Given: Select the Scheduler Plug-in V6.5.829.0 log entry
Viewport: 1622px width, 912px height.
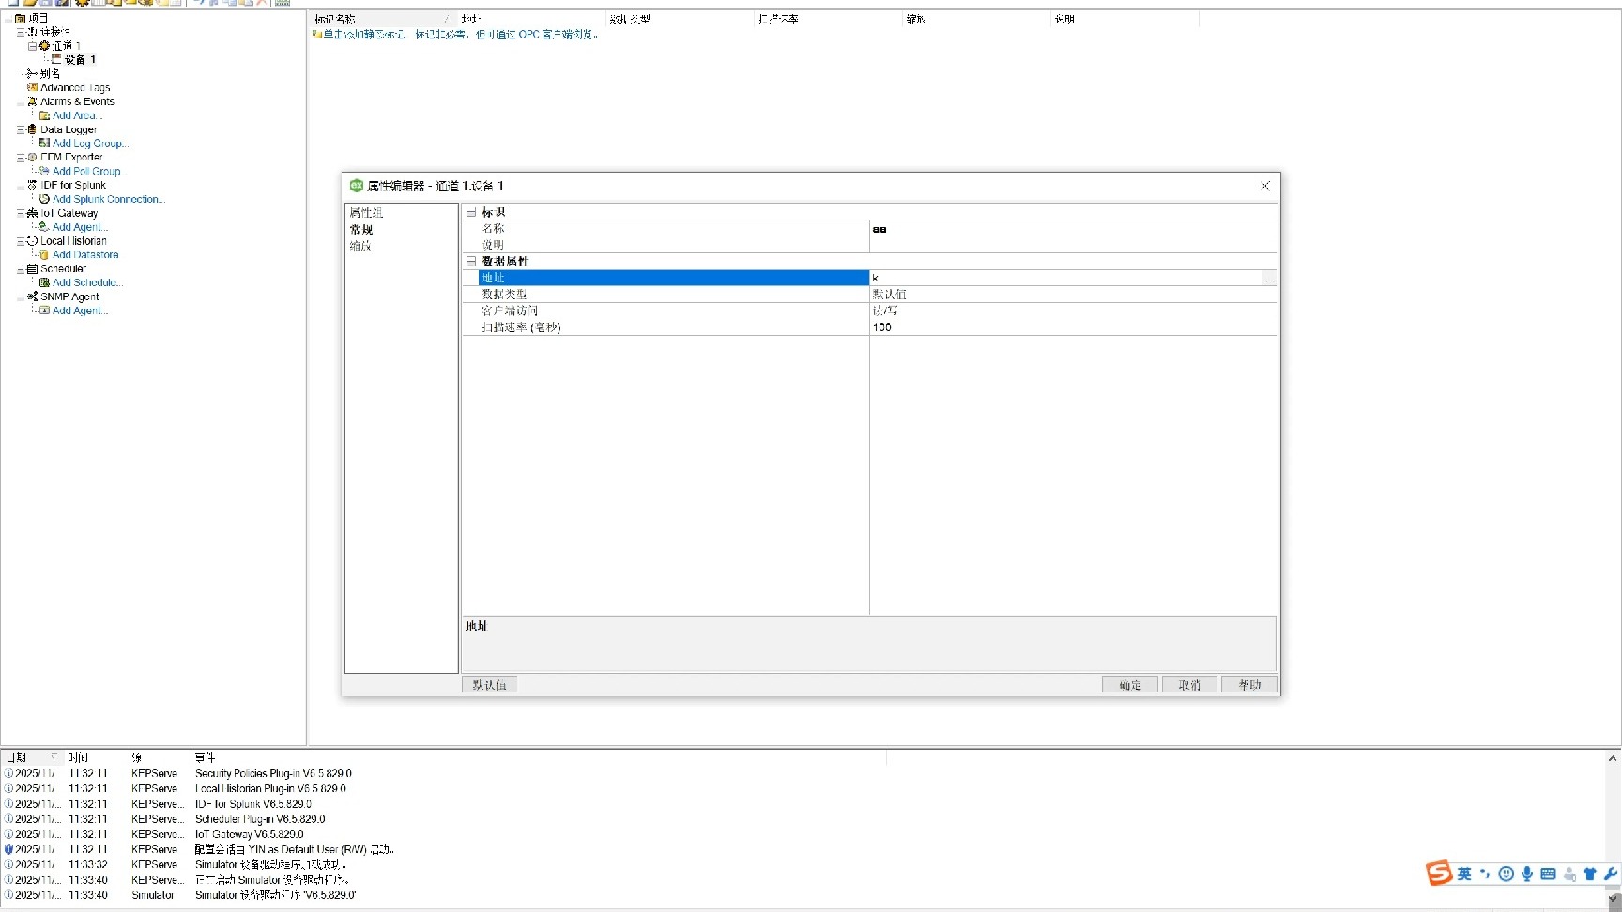Looking at the screenshot, I should (260, 819).
